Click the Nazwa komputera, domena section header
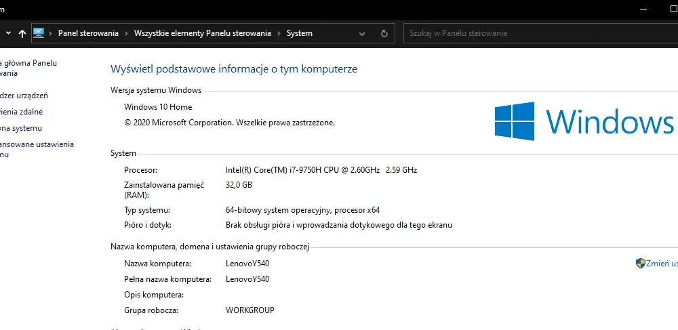Screen dimensions: 678x330 point(210,247)
